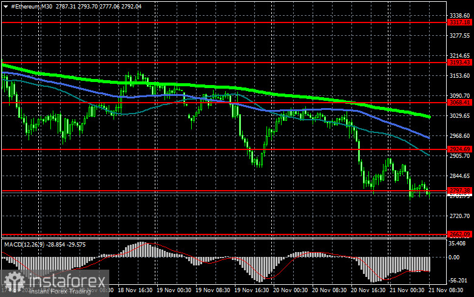The width and height of the screenshot is (474, 297).
Task: Select the 2924.69 red price level tag
Action: click(x=460, y=149)
